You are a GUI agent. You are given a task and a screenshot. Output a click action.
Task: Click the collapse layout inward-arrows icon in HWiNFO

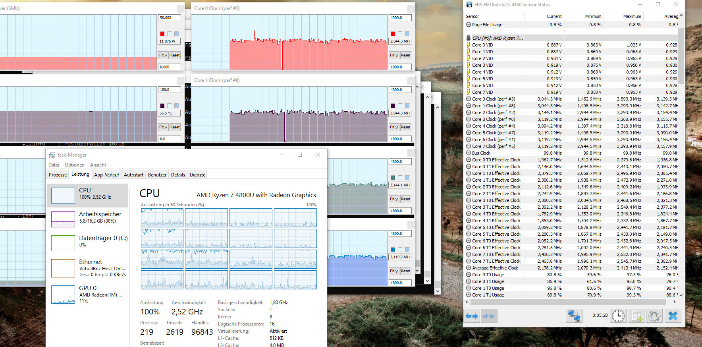(489, 316)
